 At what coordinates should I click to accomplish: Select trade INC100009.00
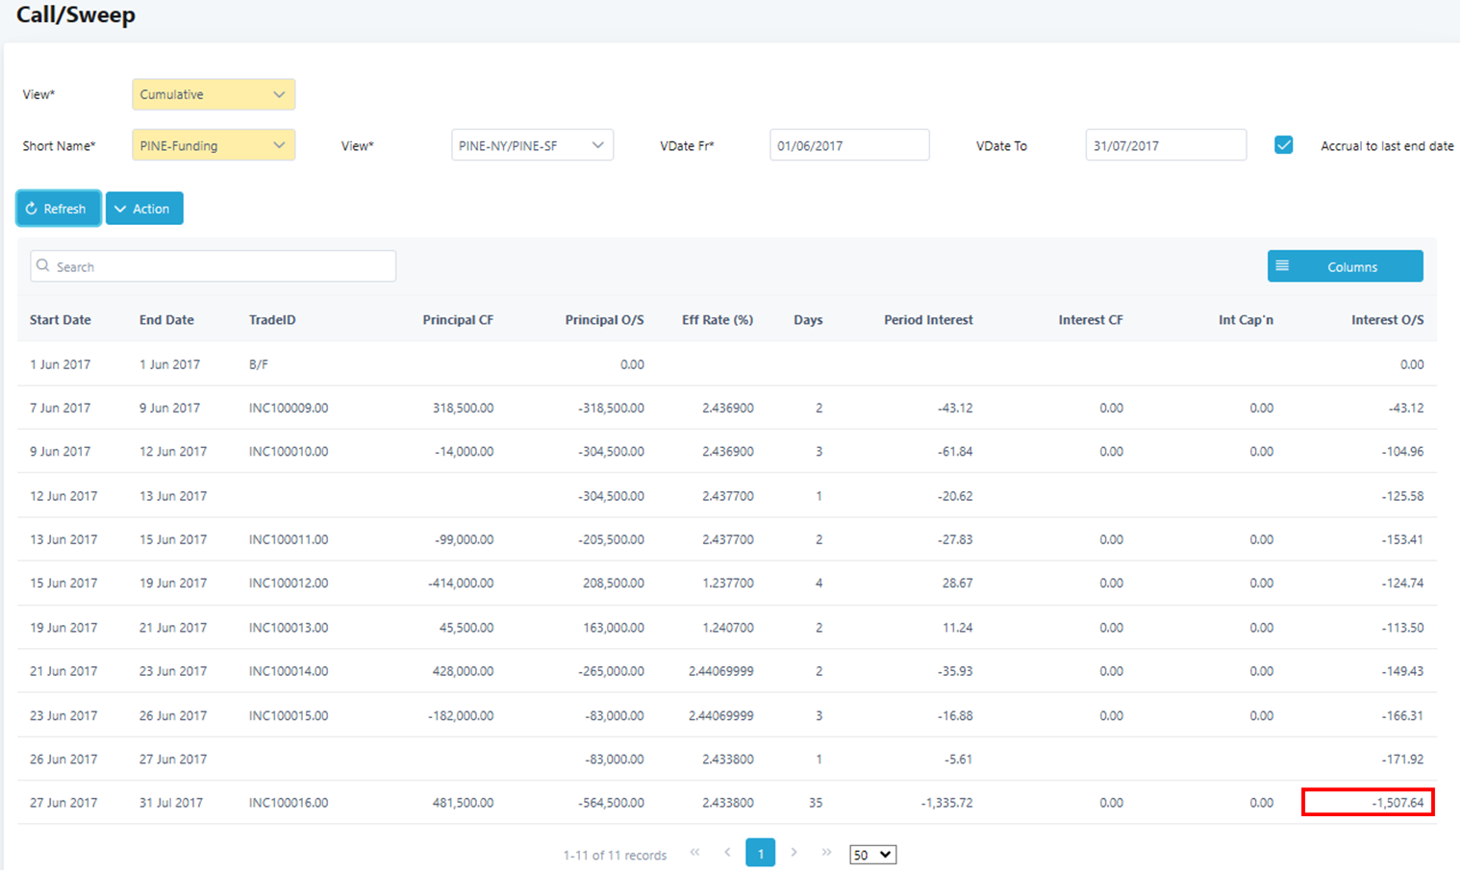tap(289, 408)
